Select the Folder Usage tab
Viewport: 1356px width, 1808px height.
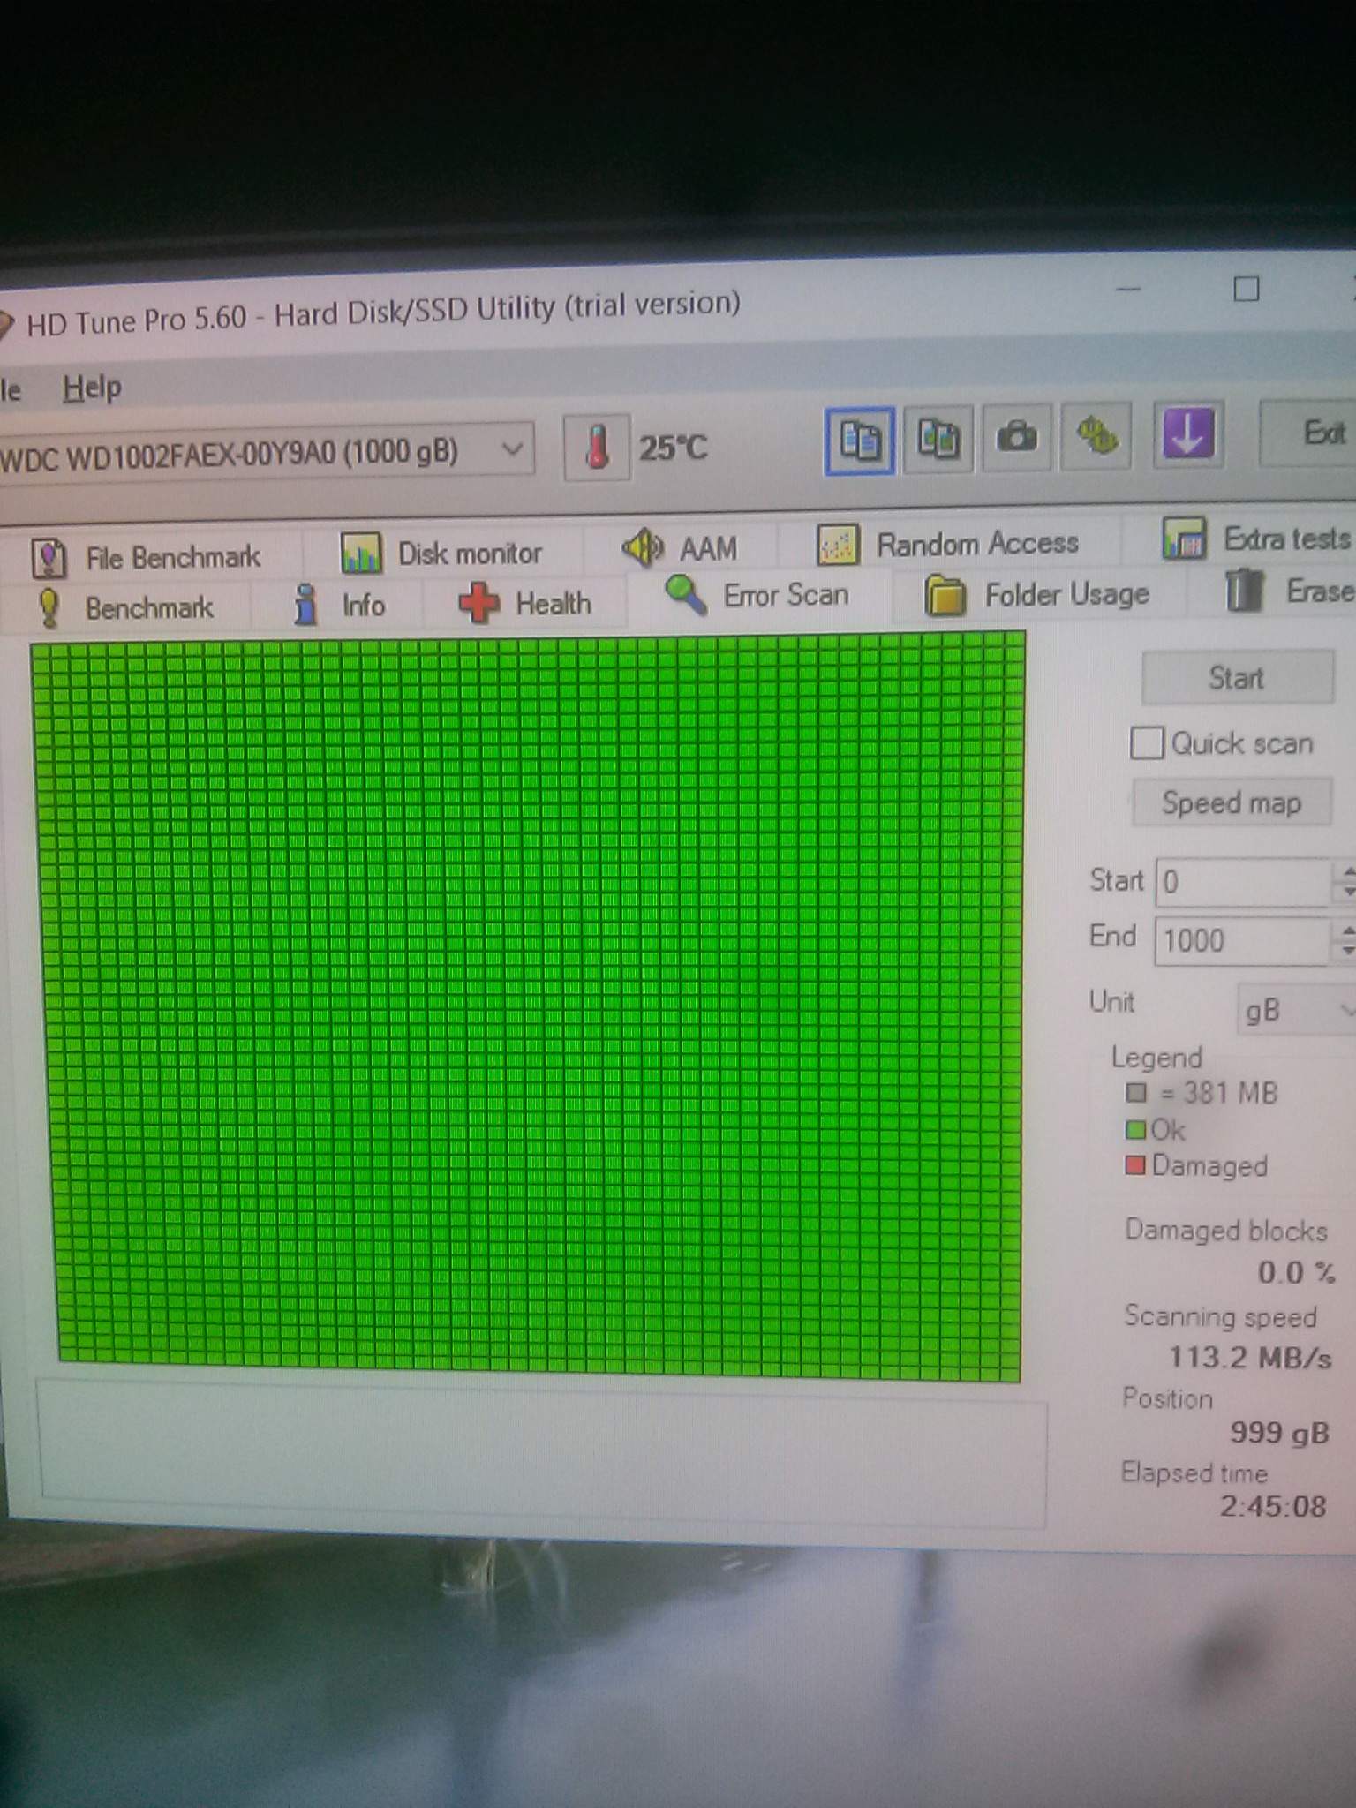[x=1038, y=594]
